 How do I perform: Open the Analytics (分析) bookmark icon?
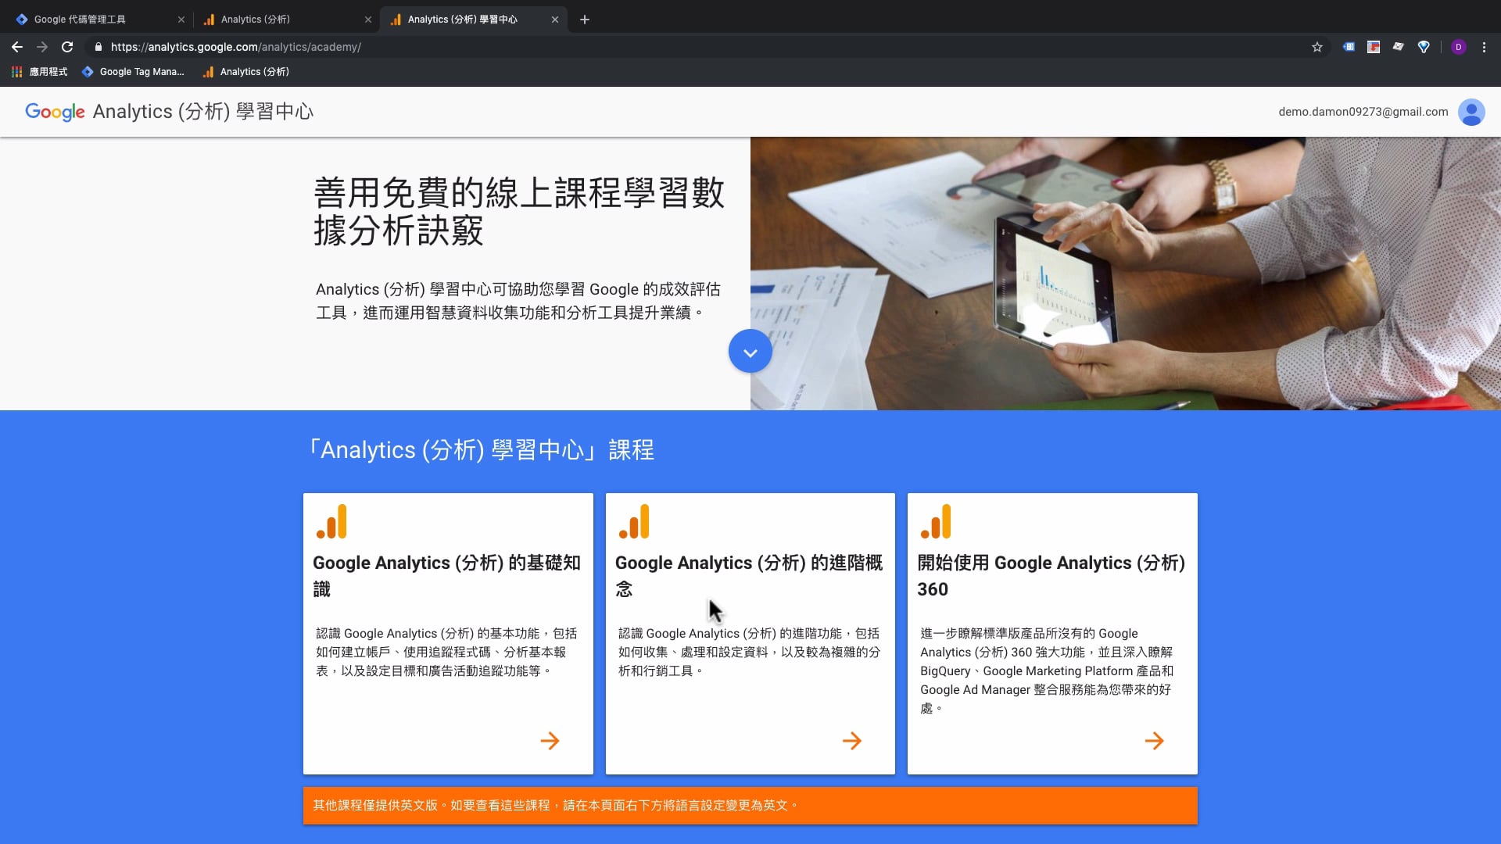tap(207, 72)
